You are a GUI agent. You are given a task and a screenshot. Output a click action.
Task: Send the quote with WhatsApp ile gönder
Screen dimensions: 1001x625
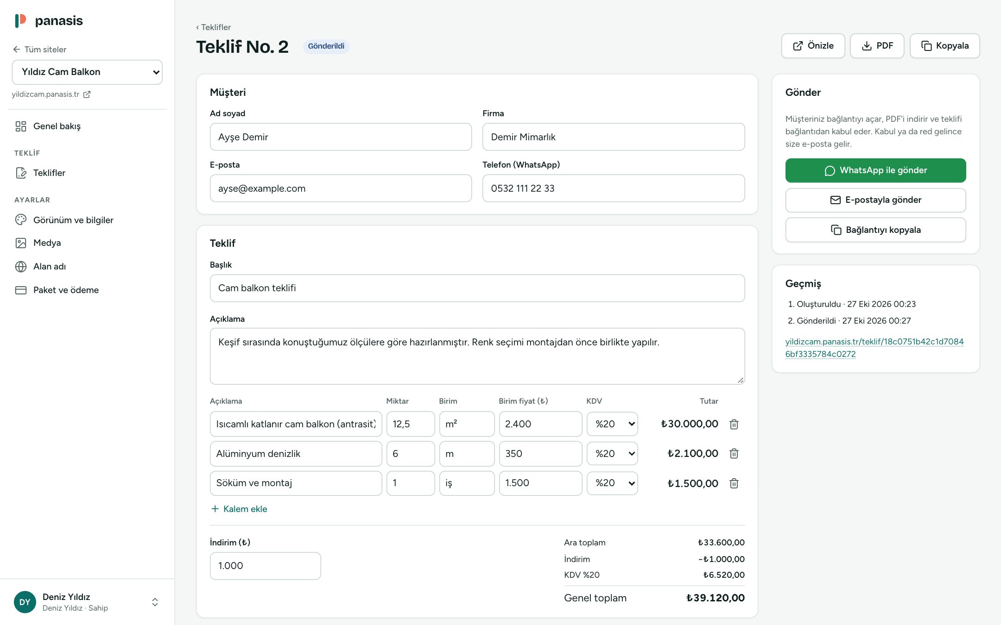[875, 170]
